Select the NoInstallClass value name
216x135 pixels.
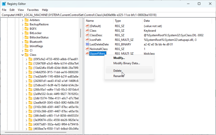[x=99, y=49]
